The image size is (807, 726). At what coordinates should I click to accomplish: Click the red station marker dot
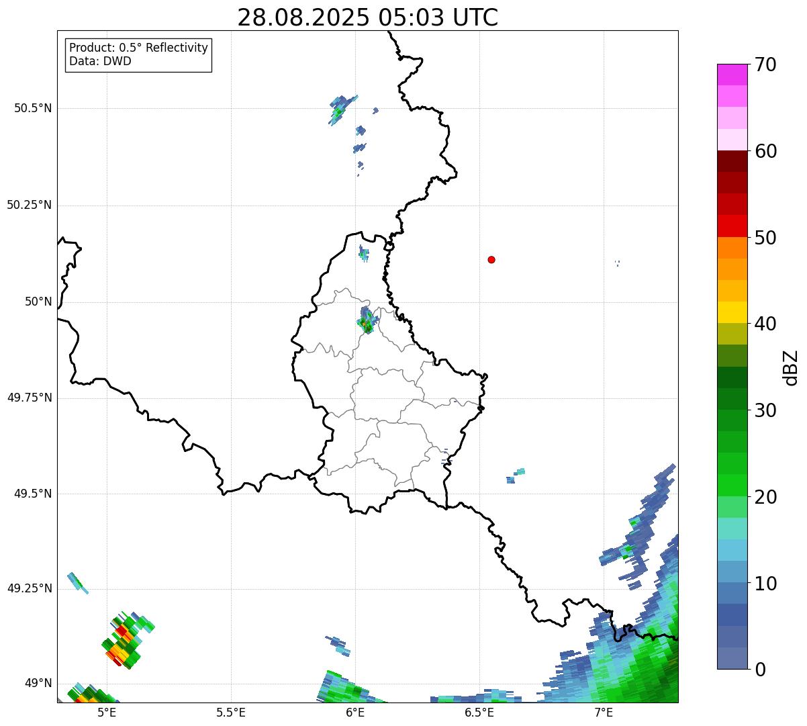click(x=491, y=259)
